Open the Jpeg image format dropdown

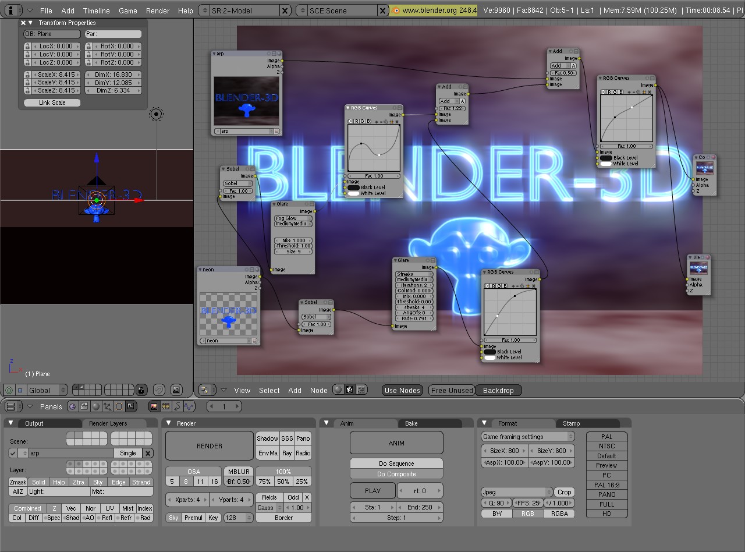click(517, 492)
